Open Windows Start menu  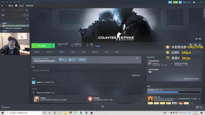coord(3,113)
